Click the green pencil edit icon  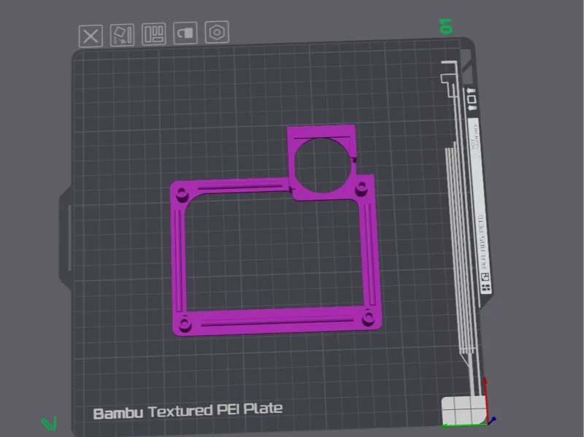click(49, 424)
